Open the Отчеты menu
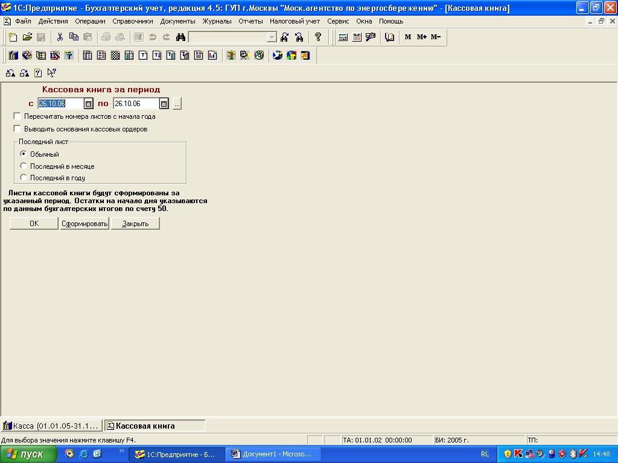Screen dimensions: 618x463 (250, 21)
